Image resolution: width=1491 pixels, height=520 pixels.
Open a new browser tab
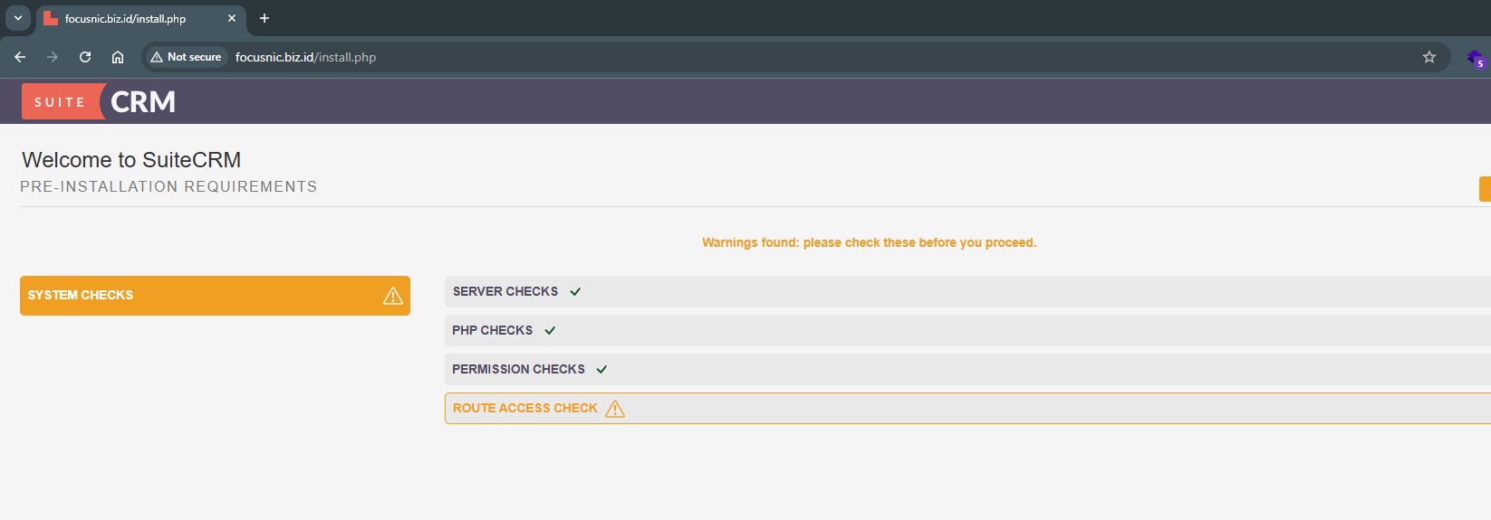point(265,18)
